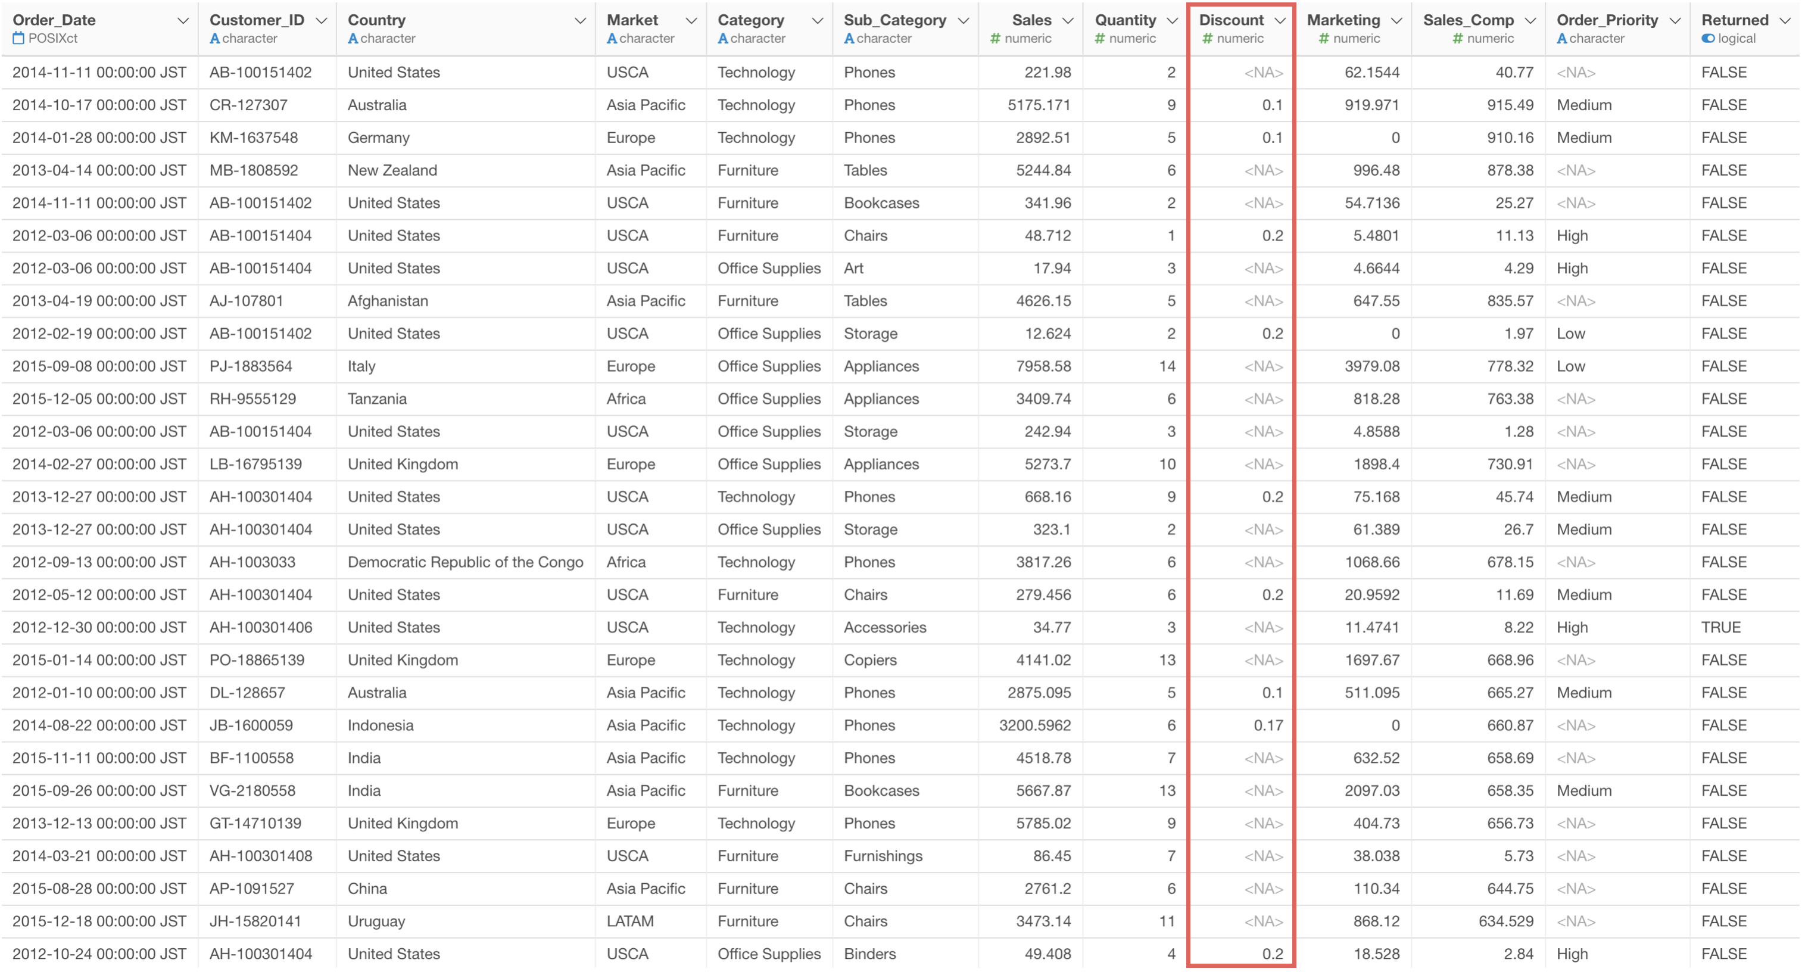
Task: Click the character type icon under Customer_ID
Action: click(x=215, y=39)
